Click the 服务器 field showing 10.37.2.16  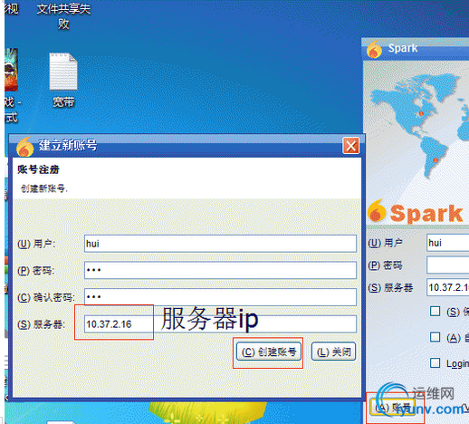click(x=220, y=324)
